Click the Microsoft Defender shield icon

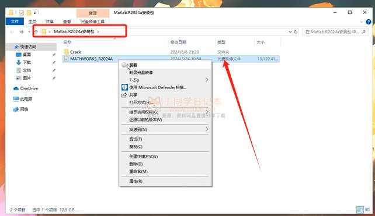point(124,87)
